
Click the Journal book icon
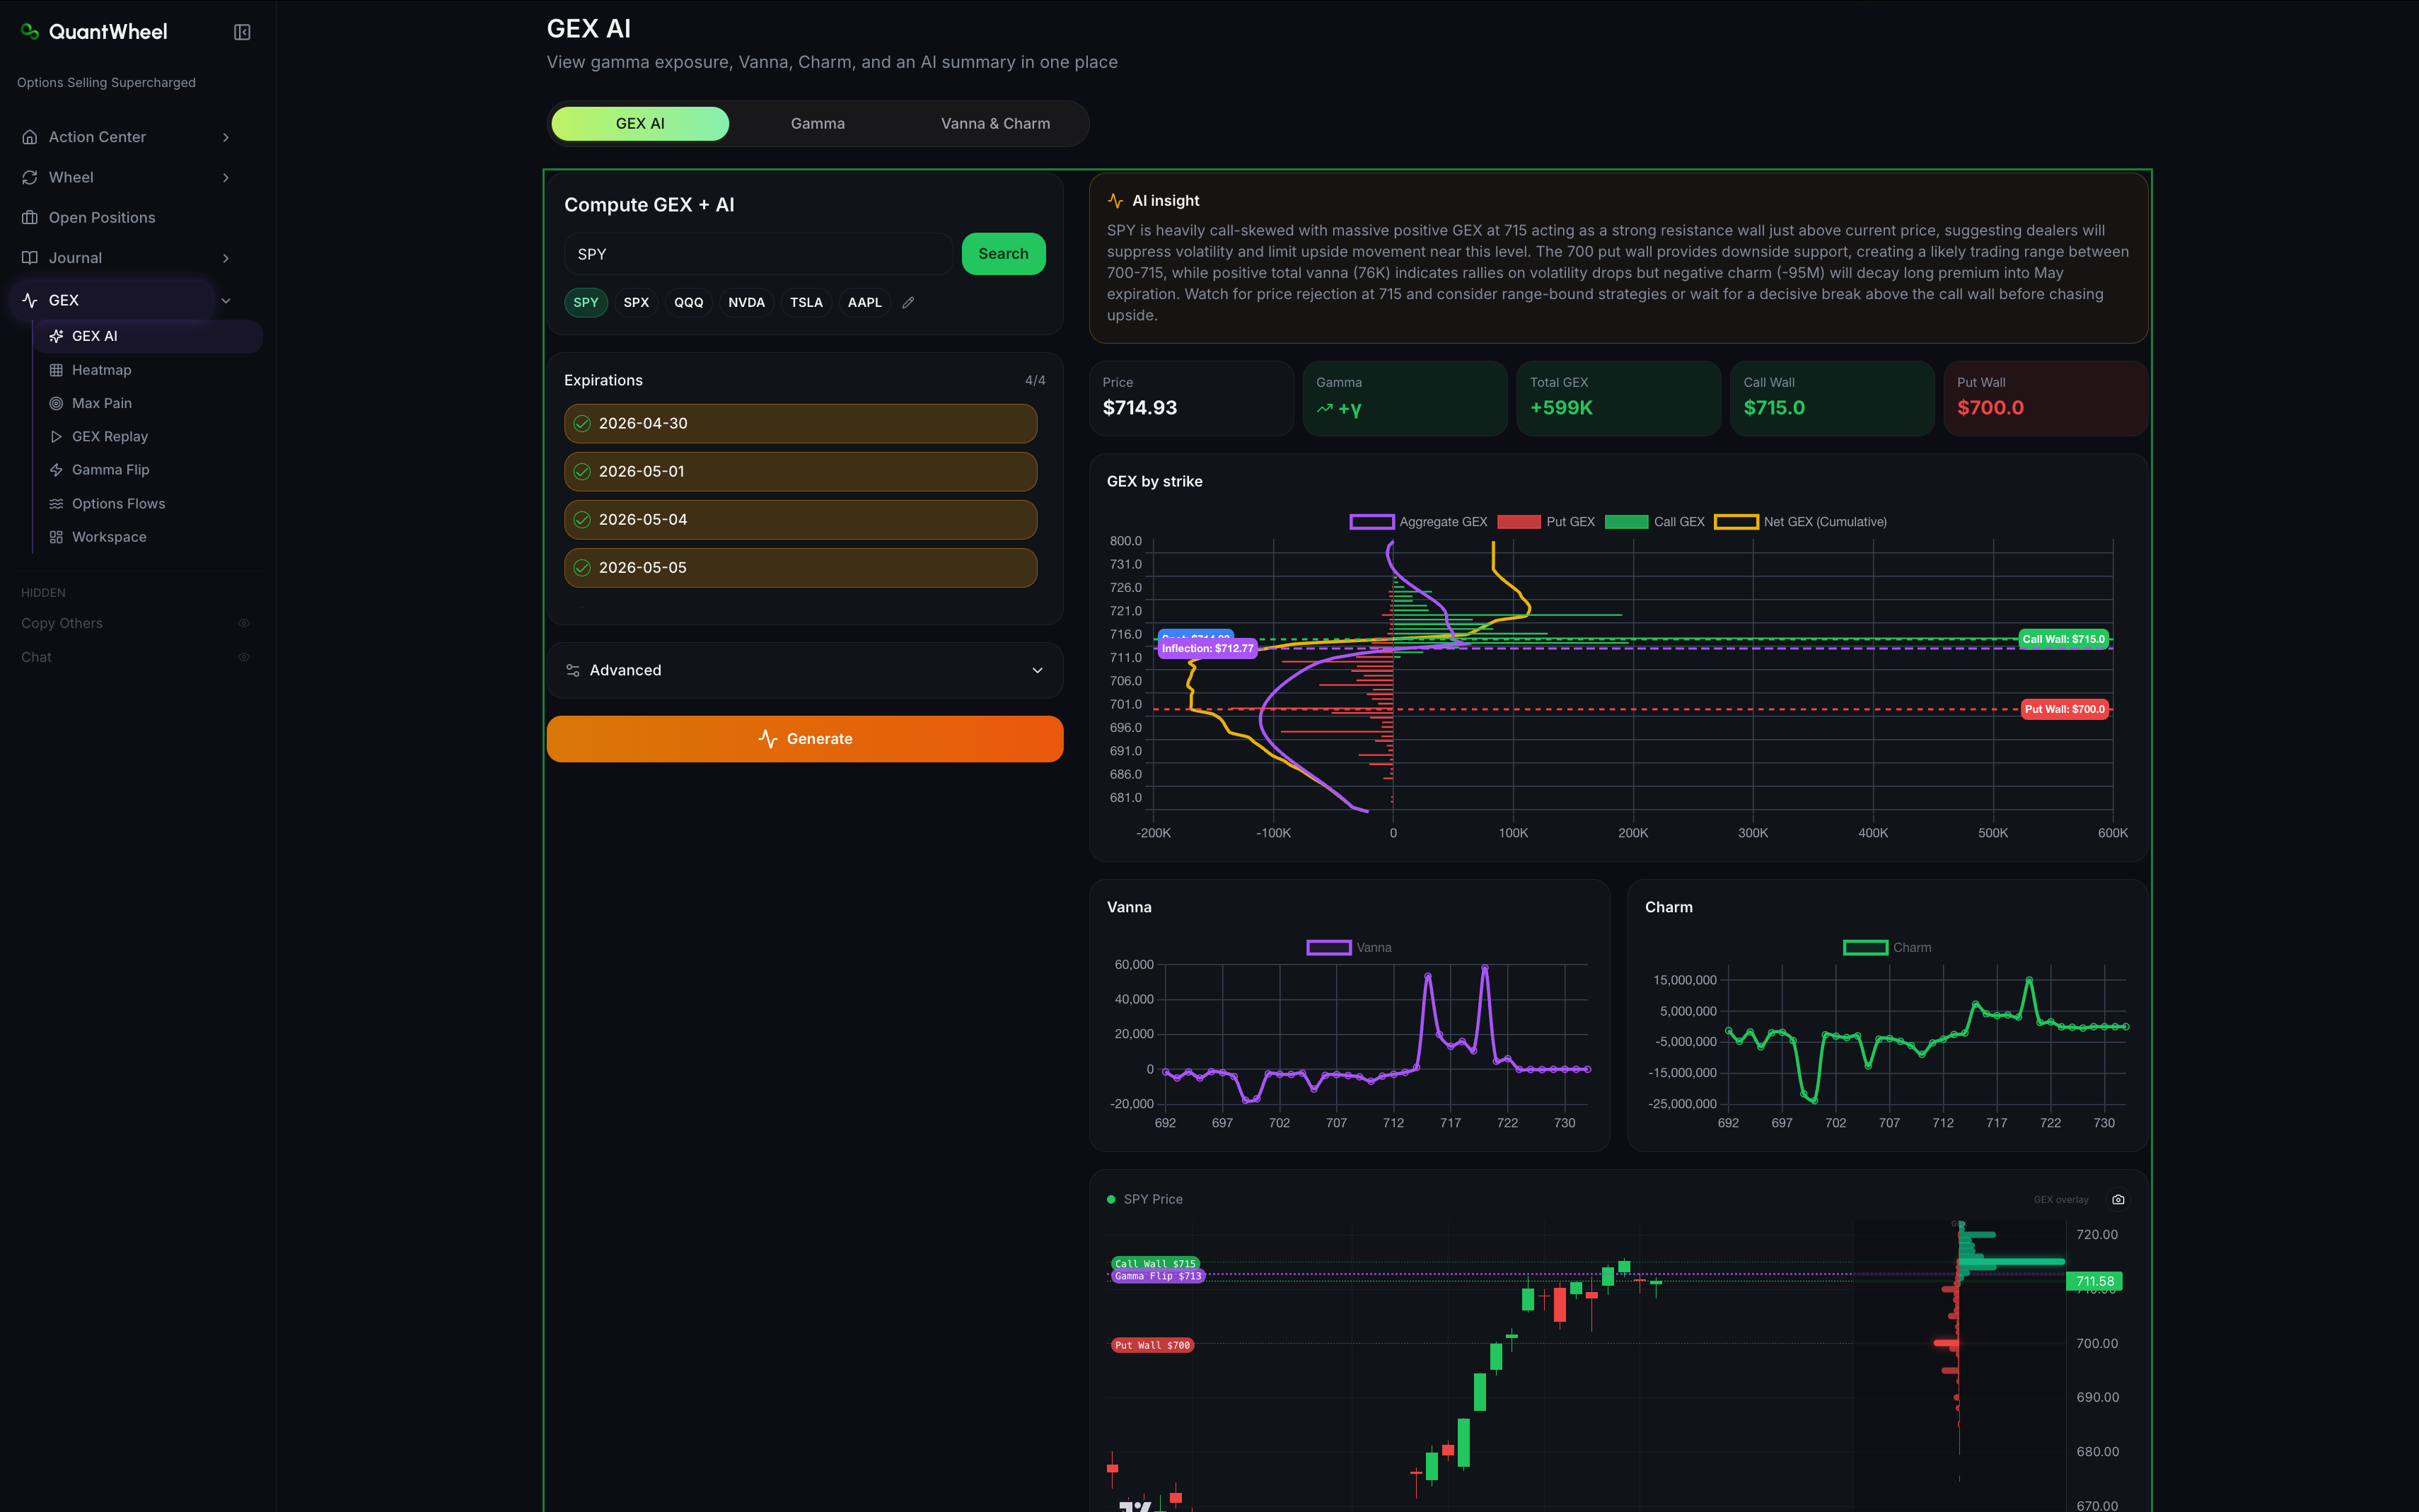(30, 258)
